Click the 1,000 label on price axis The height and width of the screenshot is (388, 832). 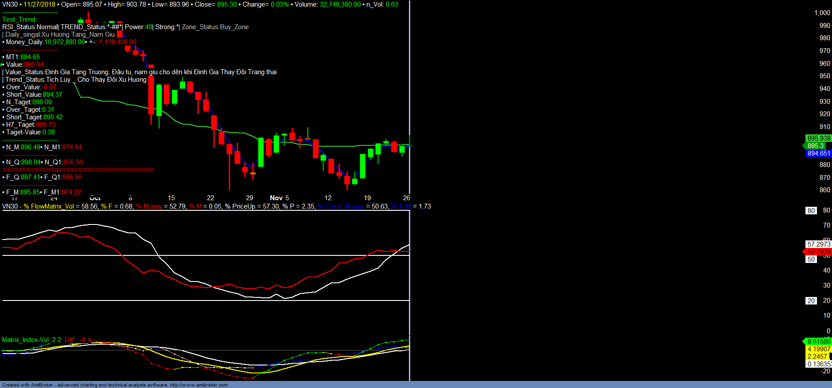point(822,13)
